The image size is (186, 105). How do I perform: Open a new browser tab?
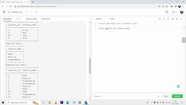[x=33, y=2]
